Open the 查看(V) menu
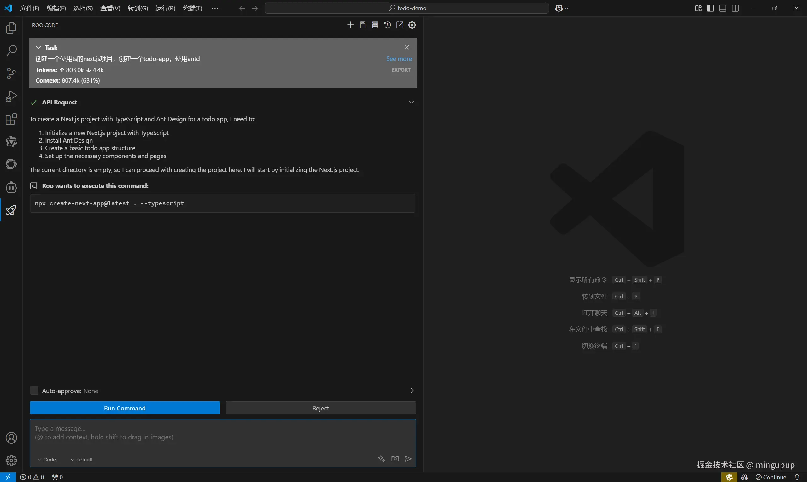Image resolution: width=807 pixels, height=482 pixels. [x=110, y=8]
